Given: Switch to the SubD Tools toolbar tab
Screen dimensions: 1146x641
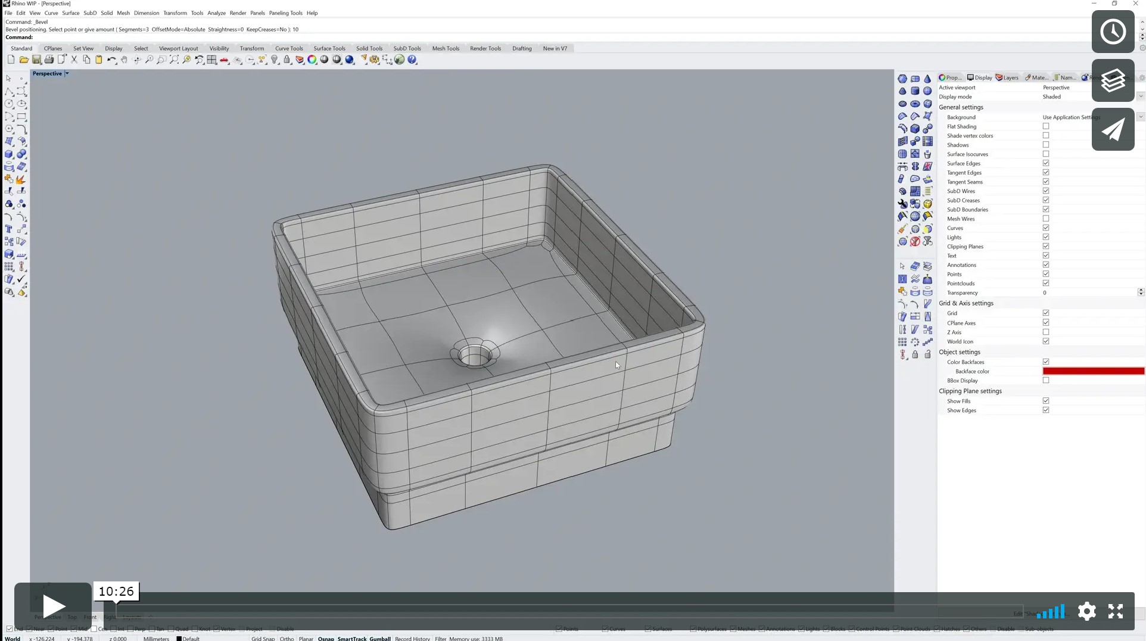Looking at the screenshot, I should [x=407, y=48].
